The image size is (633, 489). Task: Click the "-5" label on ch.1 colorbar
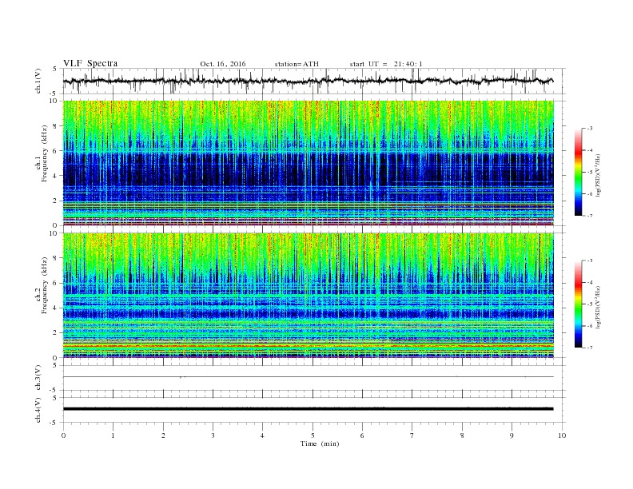point(590,173)
